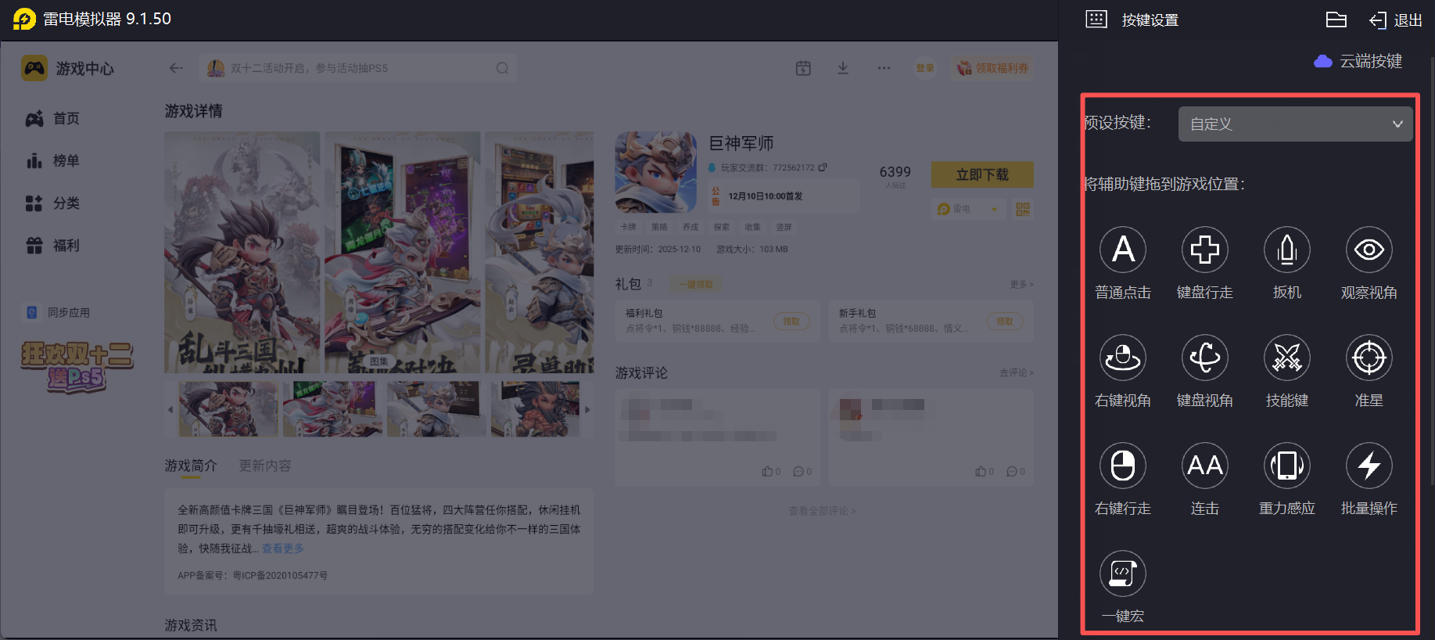The width and height of the screenshot is (1435, 640).
Task: Click the search magnifier icon
Action: (502, 68)
